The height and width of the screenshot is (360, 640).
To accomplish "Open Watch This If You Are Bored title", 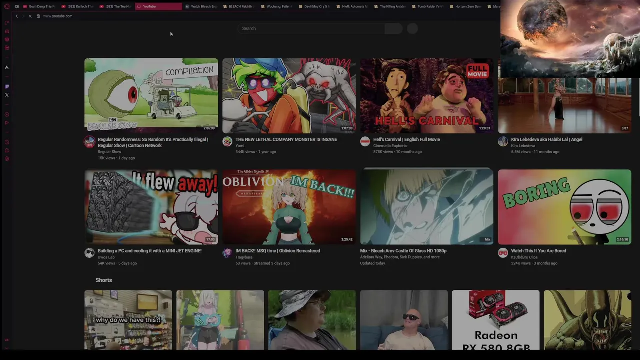I will click(x=539, y=251).
